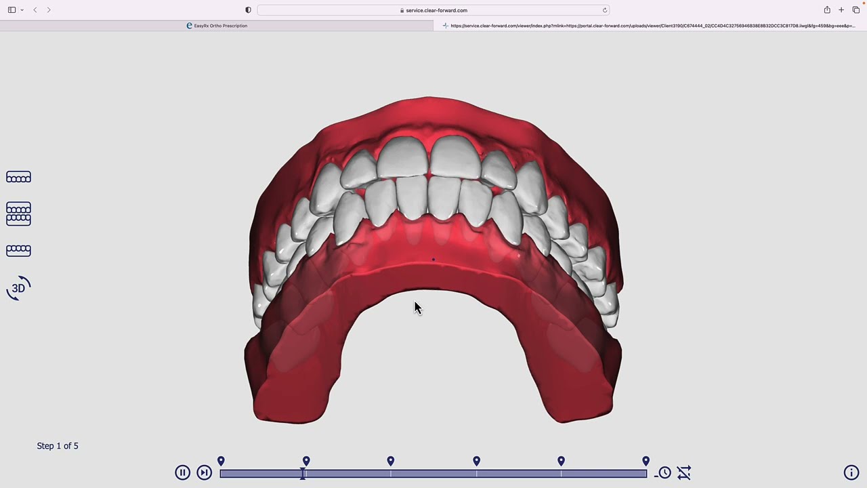867x488 pixels.
Task: Click the timeline slider handle
Action: click(x=303, y=473)
